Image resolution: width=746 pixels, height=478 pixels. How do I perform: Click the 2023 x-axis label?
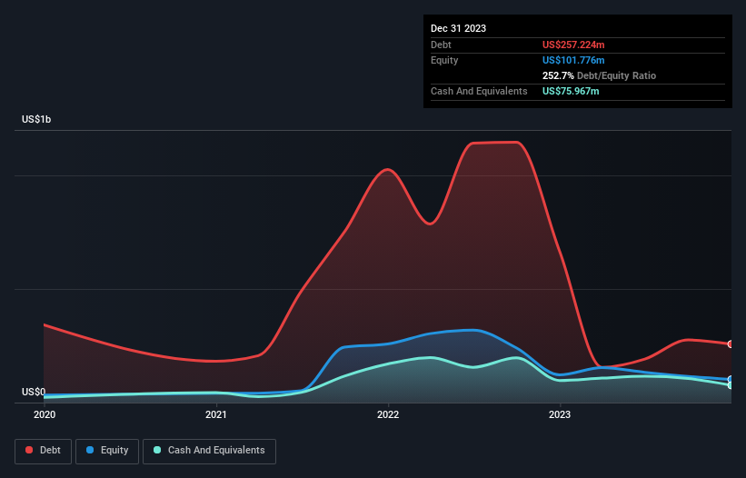(560, 414)
